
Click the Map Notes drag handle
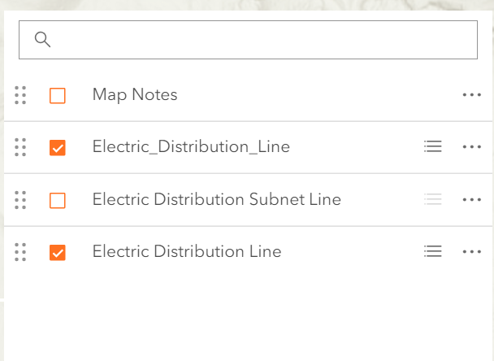click(x=21, y=95)
